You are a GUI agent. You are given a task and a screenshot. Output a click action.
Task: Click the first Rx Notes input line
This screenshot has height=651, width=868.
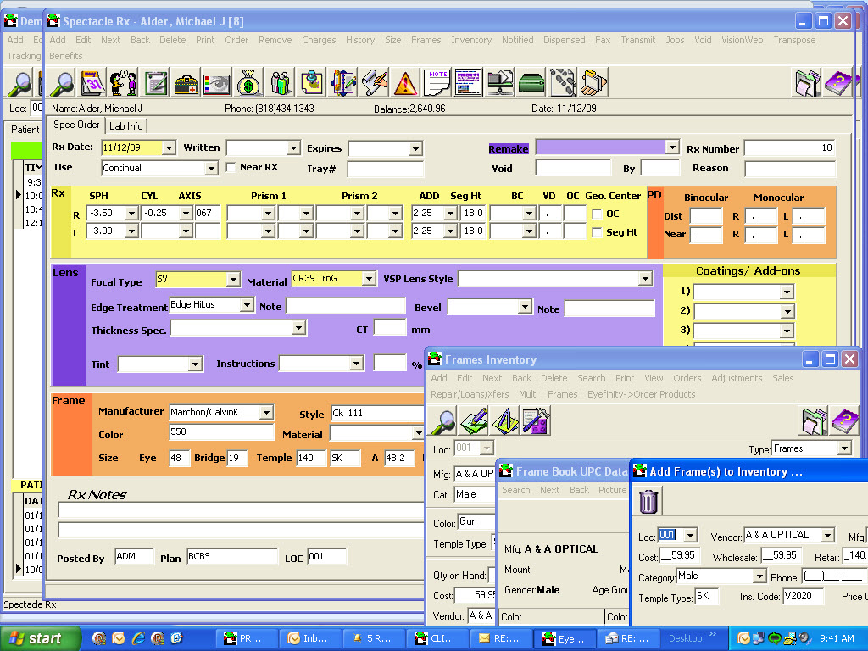point(241,509)
